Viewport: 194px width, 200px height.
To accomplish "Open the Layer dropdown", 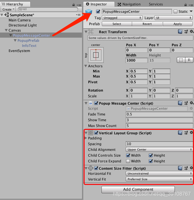I will click(x=174, y=18).
